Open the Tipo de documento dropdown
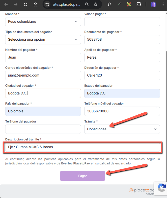Image resolution: width=167 pixels, height=198 pixels. (x=43, y=40)
